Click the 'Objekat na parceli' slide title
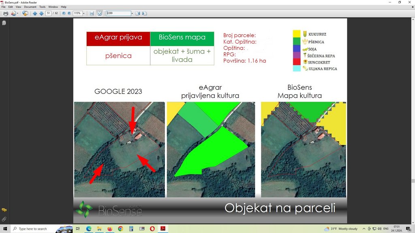The image size is (415, 233). [x=280, y=208]
